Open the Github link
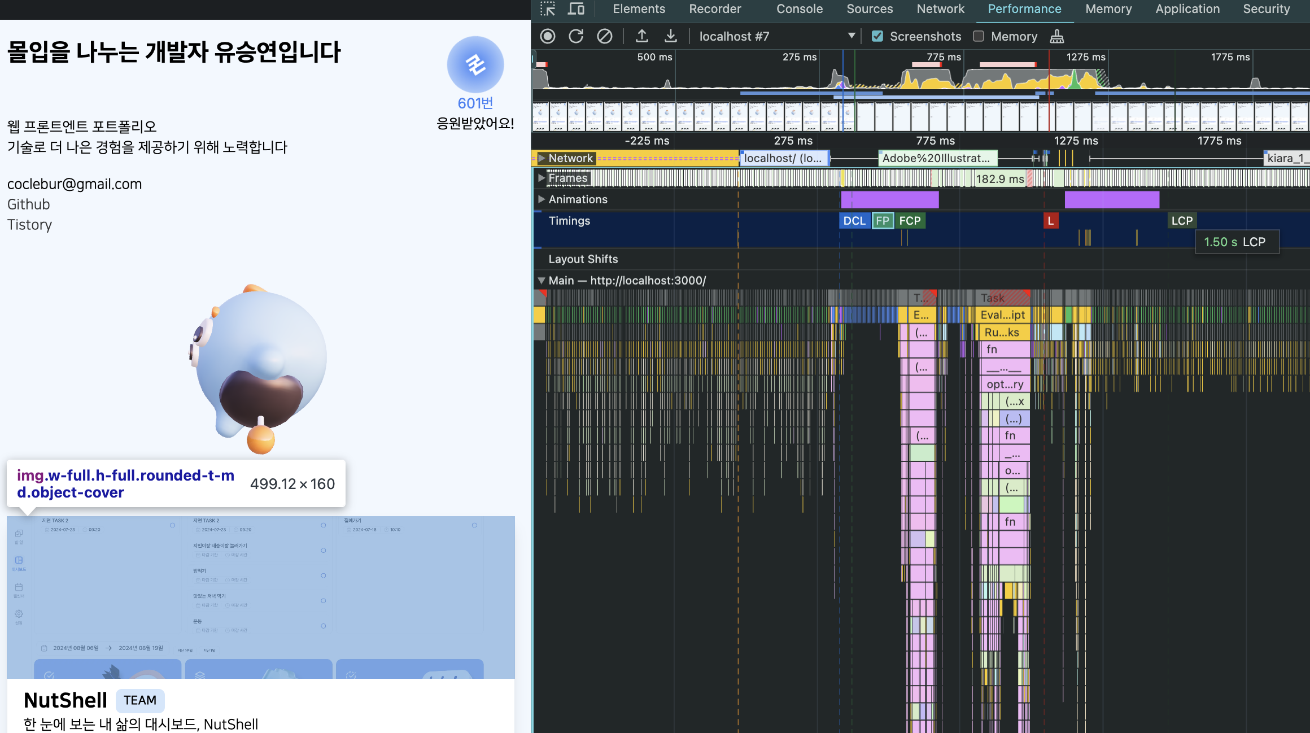Viewport: 1310px width, 733px height. click(28, 204)
